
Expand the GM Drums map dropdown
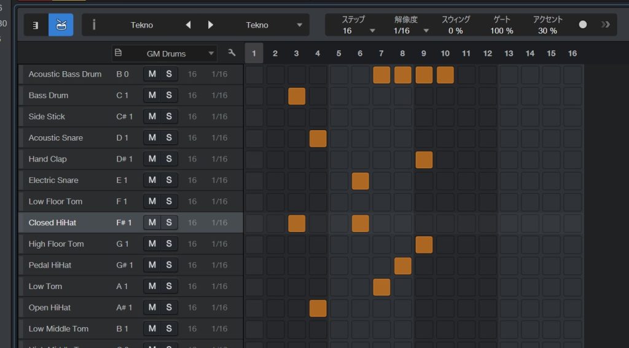[211, 53]
